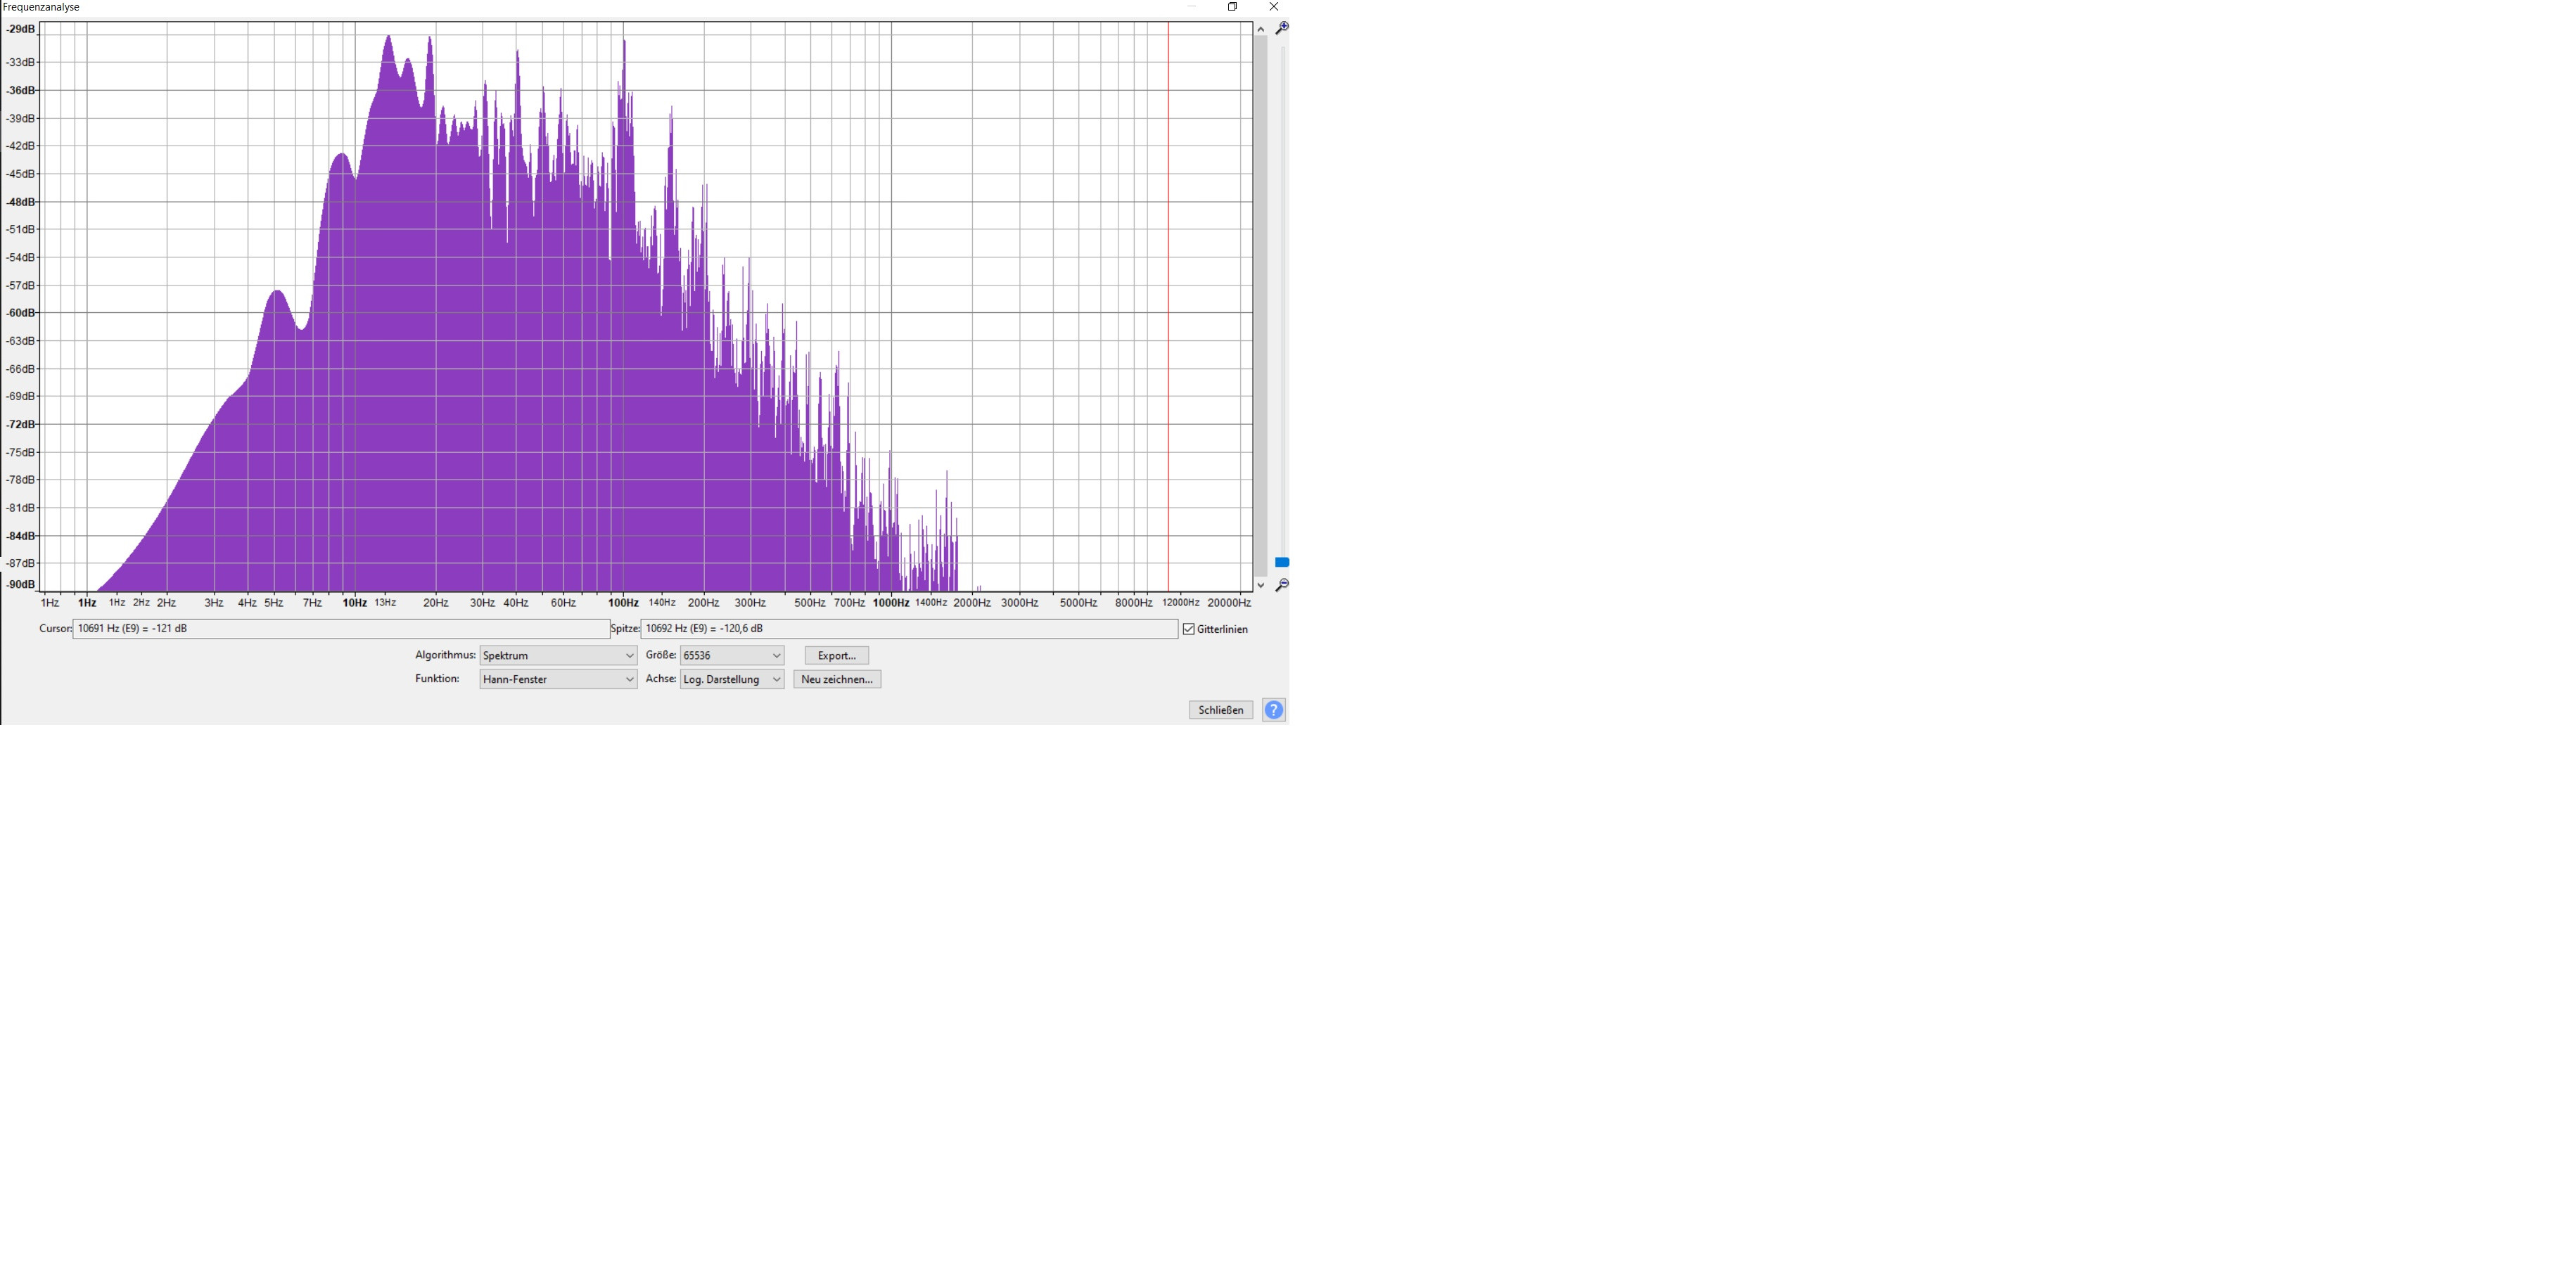The image size is (2576, 1270).
Task: Minimize the Frequenzanalyse window
Action: 1191,7
